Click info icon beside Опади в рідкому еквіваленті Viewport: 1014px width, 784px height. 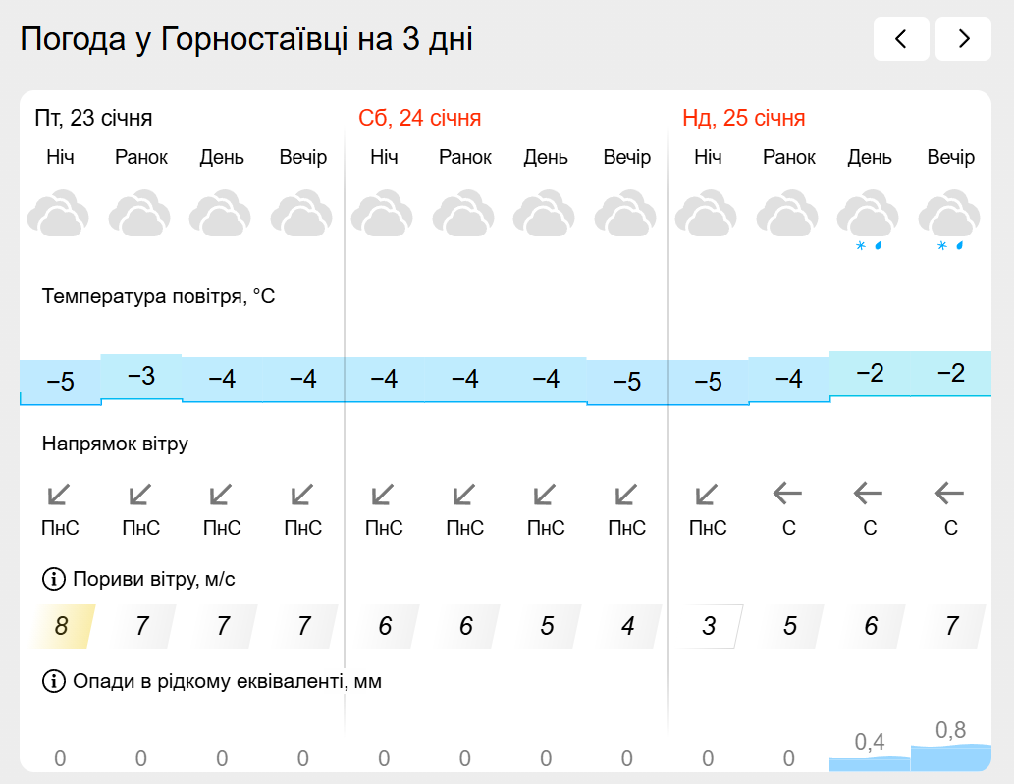point(53,681)
